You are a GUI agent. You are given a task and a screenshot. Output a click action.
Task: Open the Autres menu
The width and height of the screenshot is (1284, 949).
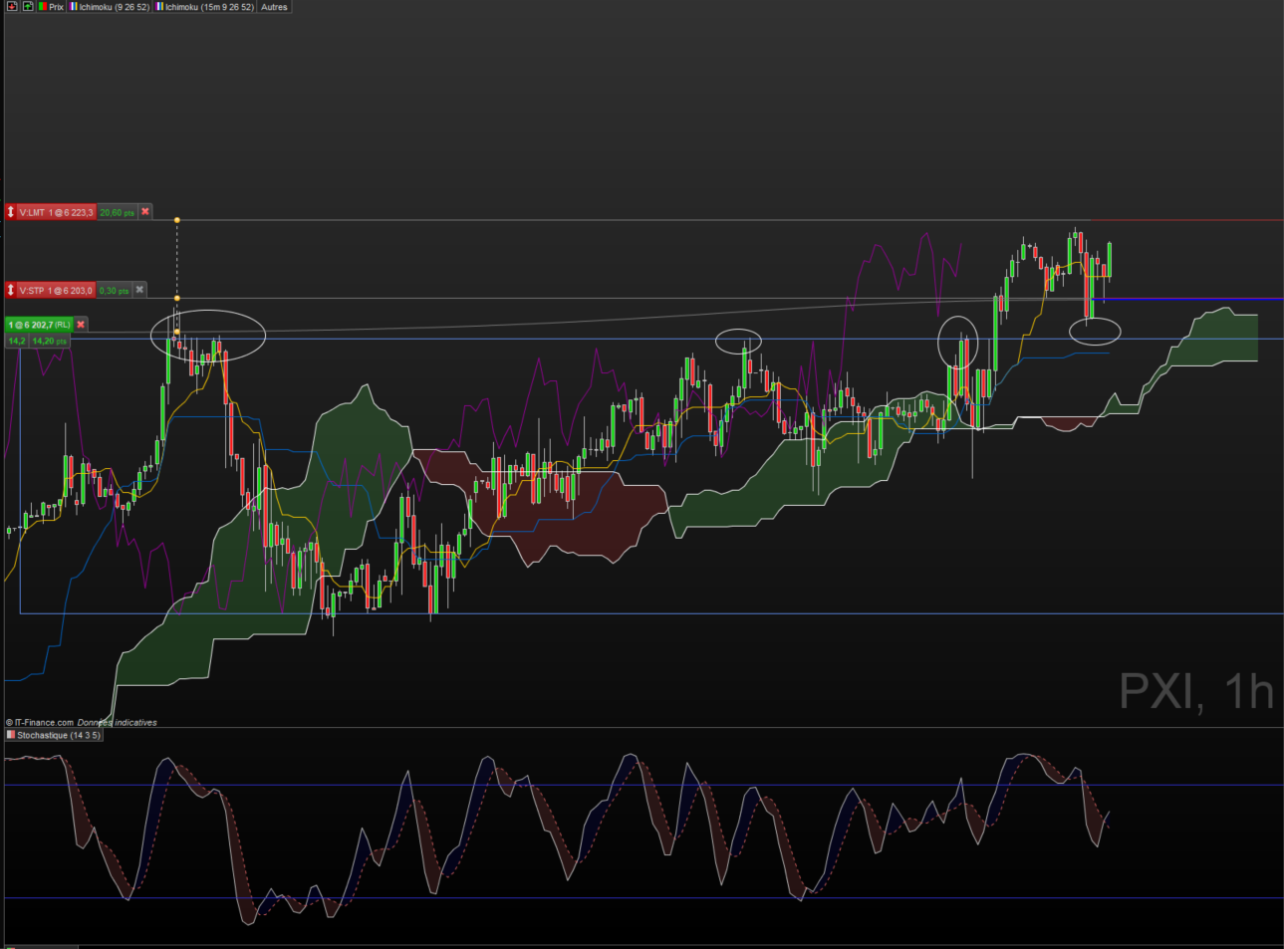click(x=274, y=6)
